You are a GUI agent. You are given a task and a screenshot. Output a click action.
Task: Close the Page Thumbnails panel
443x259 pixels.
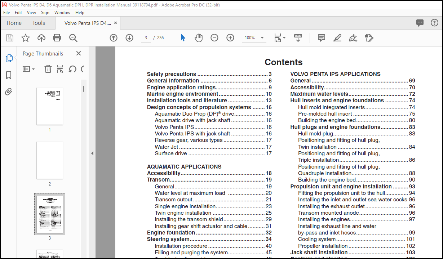[x=79, y=53]
